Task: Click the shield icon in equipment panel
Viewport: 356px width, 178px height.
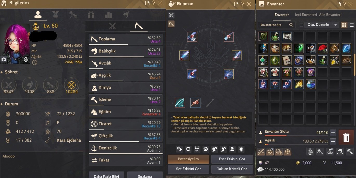Action: pos(241,149)
